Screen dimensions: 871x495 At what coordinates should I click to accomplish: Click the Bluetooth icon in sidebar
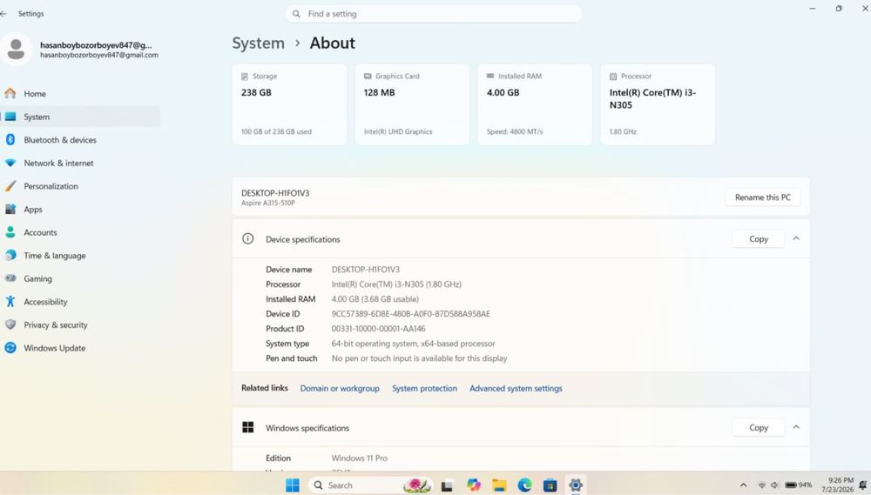[x=10, y=140]
